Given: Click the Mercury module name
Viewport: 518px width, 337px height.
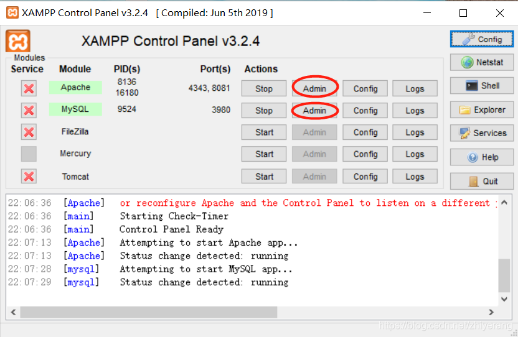Looking at the screenshot, I should pos(75,154).
